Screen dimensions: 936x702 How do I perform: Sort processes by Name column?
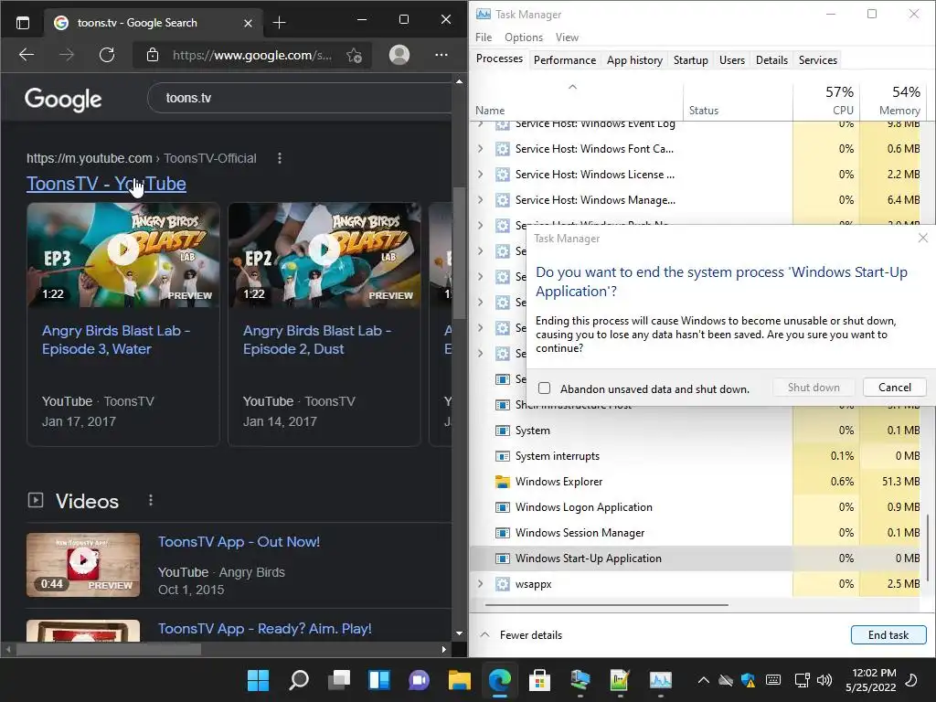[577, 101]
